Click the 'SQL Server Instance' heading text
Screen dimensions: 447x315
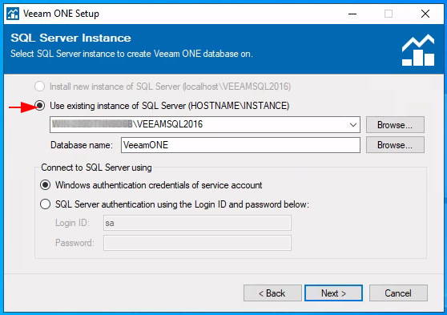[70, 38]
